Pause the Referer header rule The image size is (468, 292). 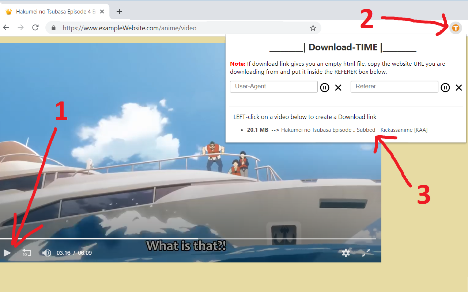tap(445, 87)
